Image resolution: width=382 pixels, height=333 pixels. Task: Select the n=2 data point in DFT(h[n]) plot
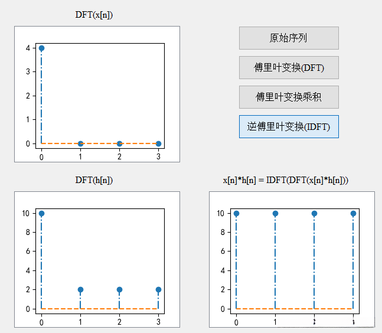[x=119, y=290]
